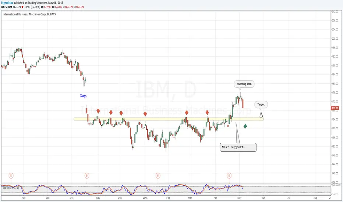The height and width of the screenshot is (202, 343).
Task: Open the earnings E marker at 2015
Action: point(158,175)
